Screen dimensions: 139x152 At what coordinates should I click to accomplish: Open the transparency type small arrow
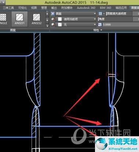pyautogui.click(x=104, y=14)
